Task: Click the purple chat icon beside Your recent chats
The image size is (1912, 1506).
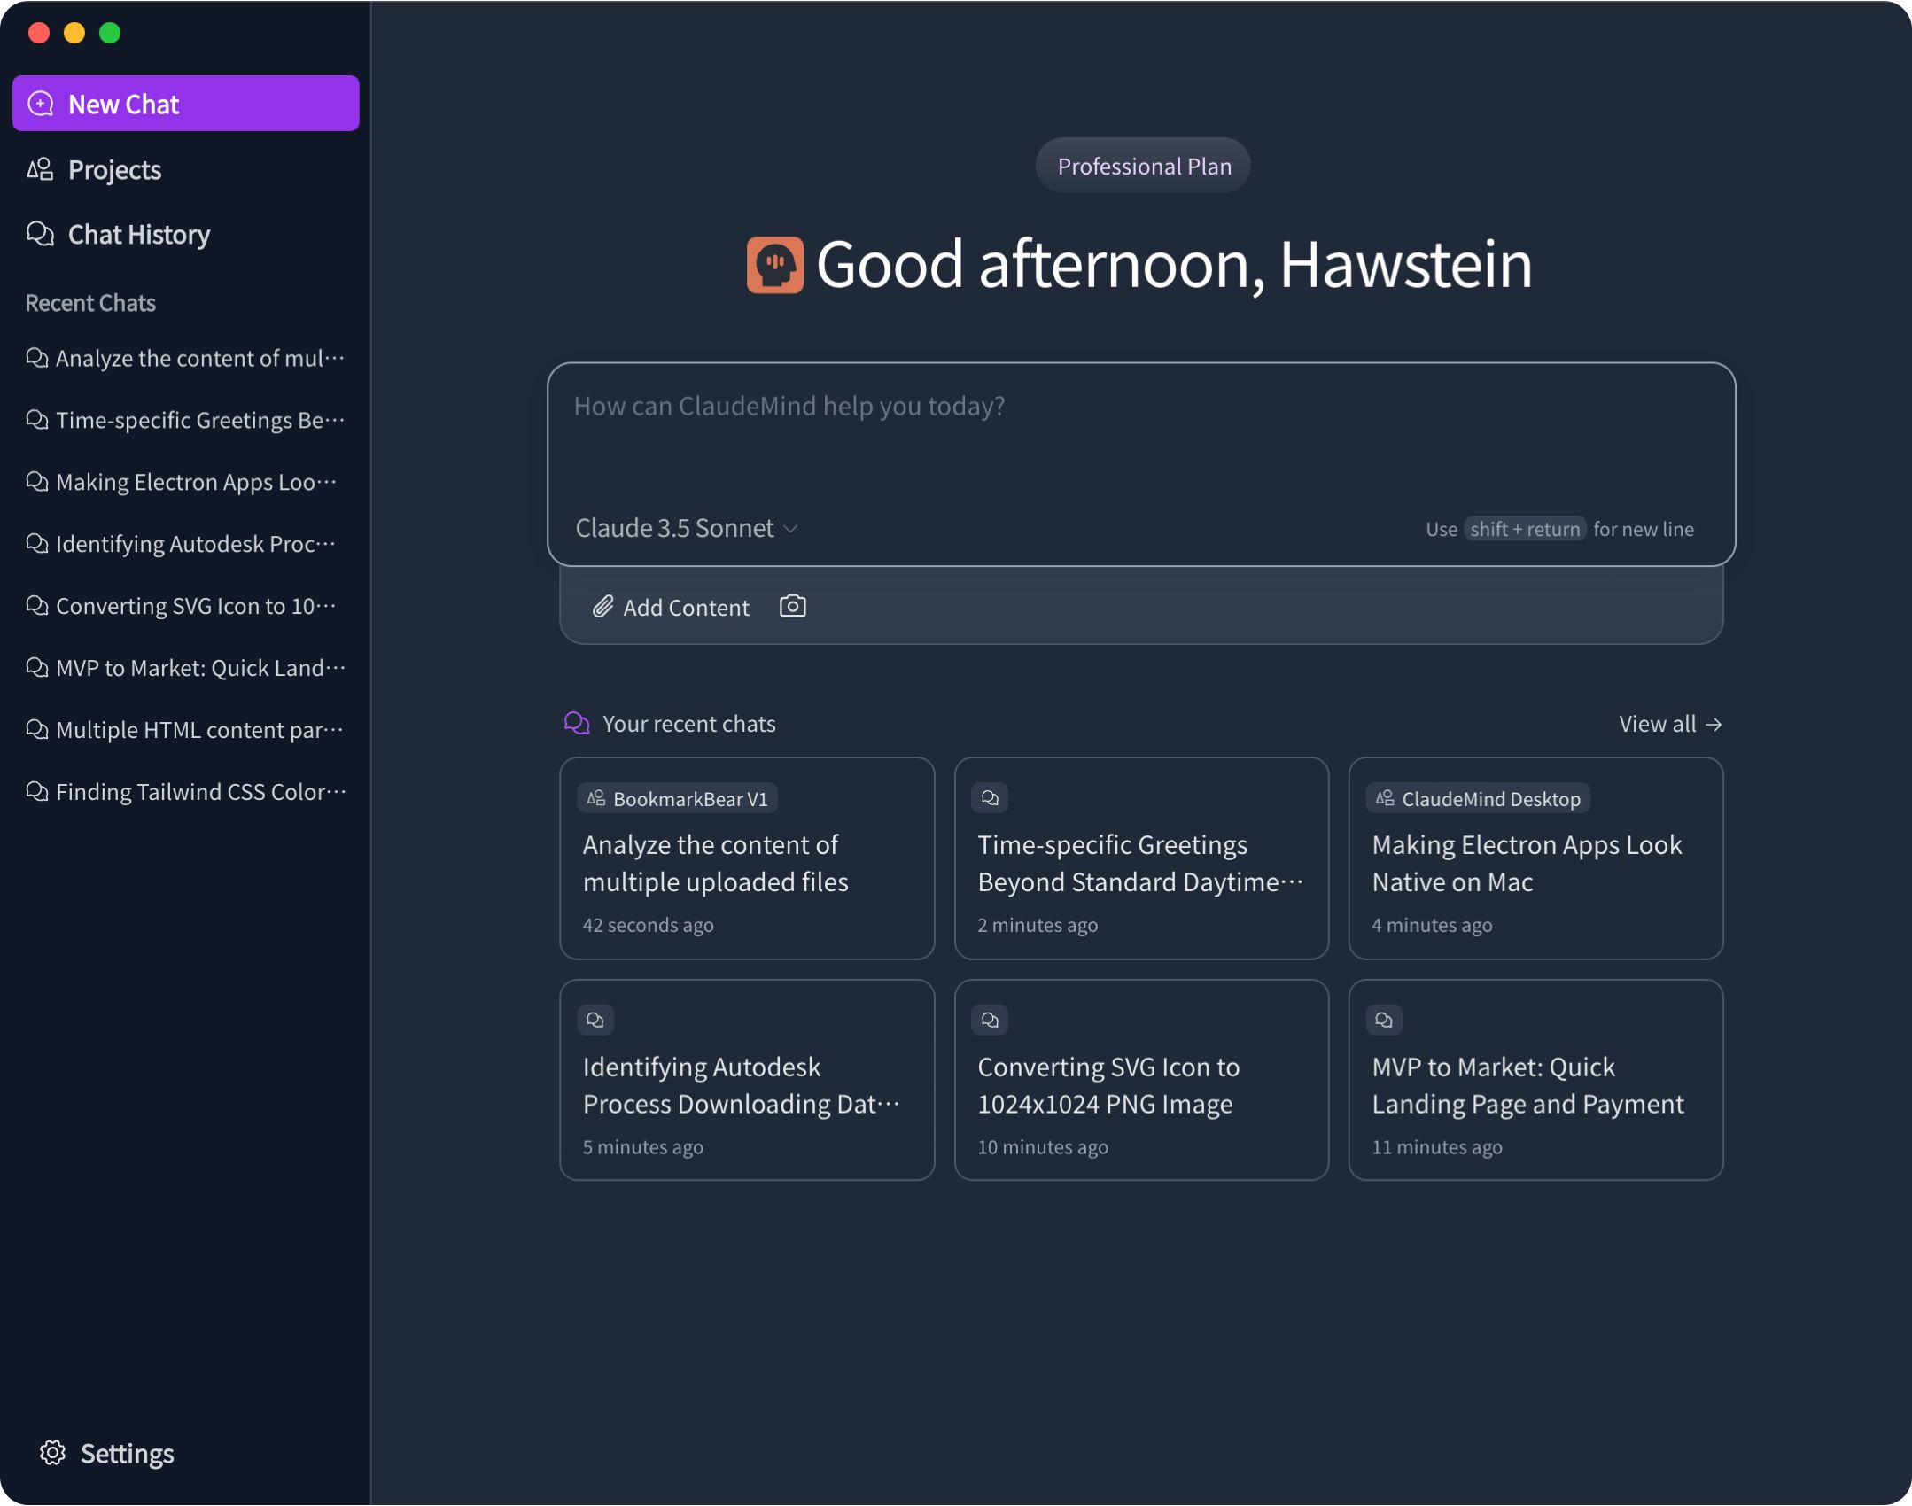Action: click(x=577, y=723)
